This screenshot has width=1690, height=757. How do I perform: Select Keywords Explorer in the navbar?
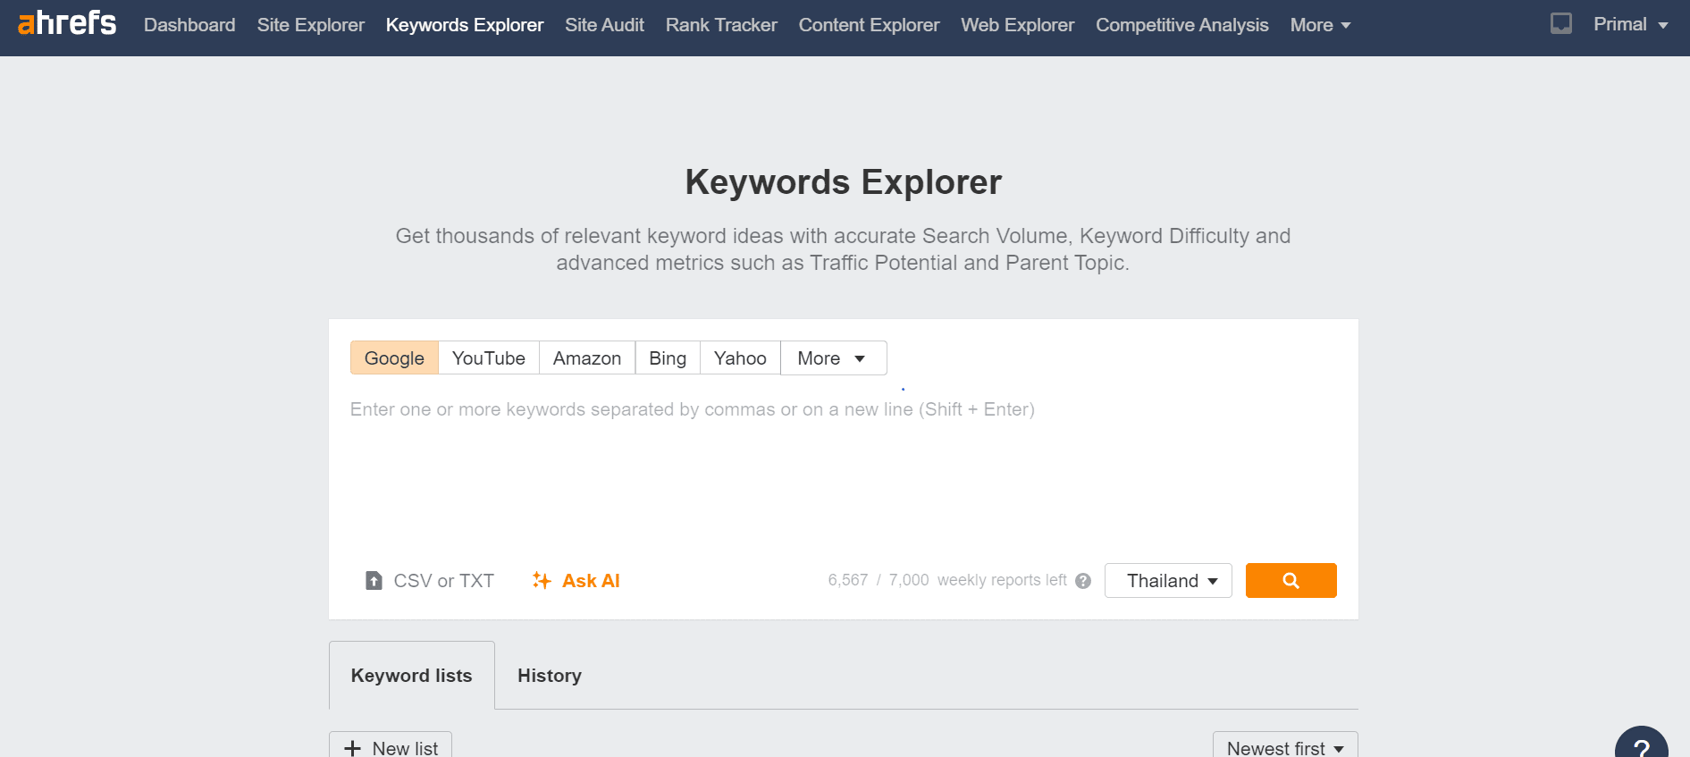[465, 25]
